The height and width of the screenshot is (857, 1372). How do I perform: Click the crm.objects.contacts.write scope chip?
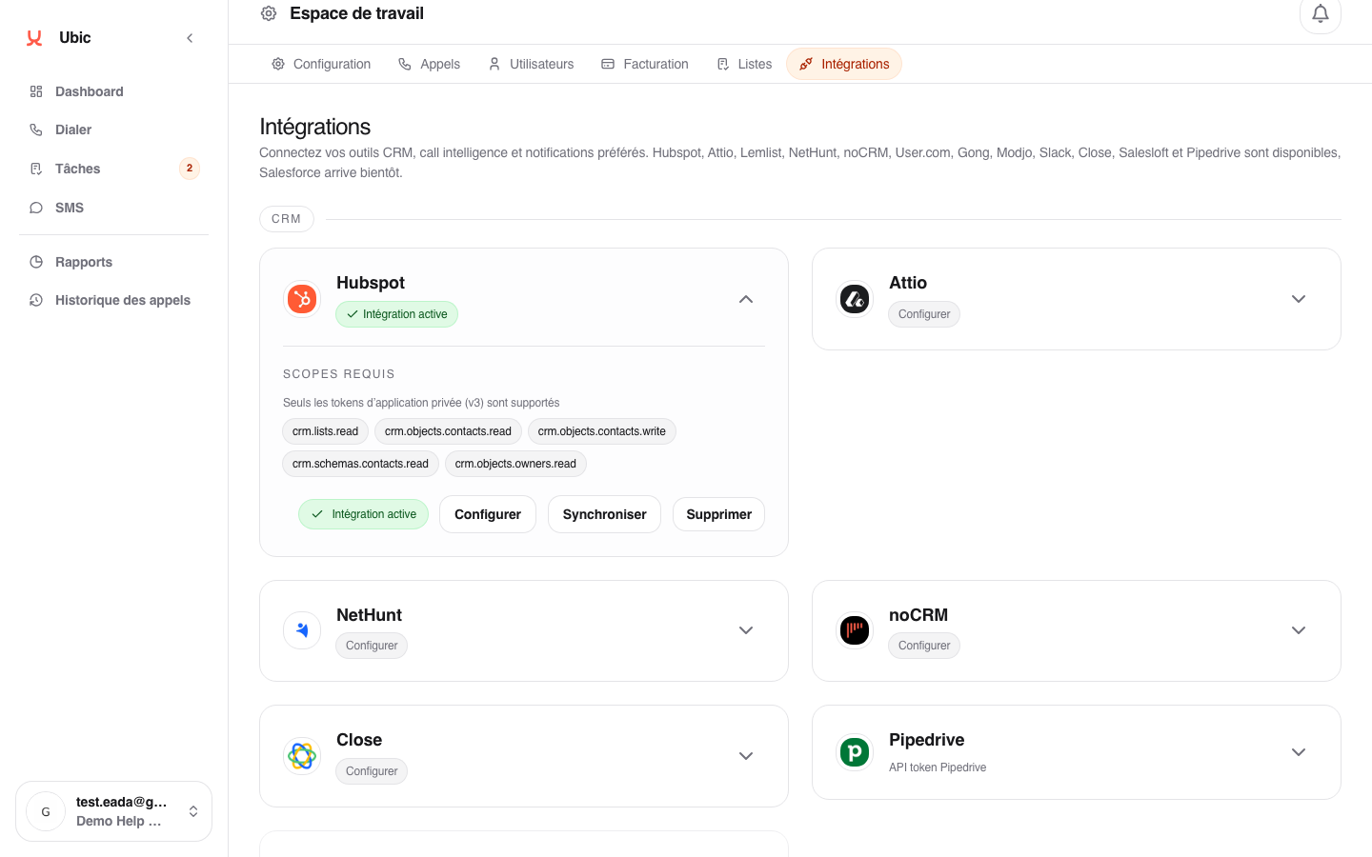[602, 431]
